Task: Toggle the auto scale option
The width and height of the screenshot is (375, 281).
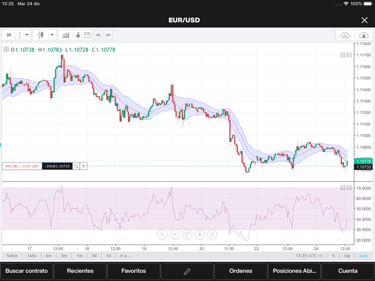Action: (363, 256)
